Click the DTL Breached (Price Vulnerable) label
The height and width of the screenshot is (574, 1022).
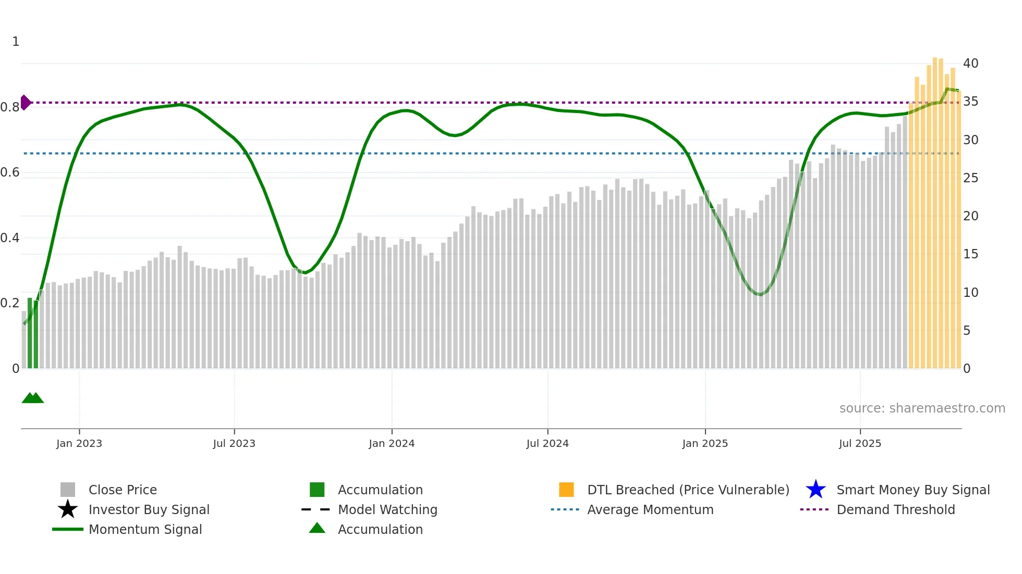pyautogui.click(x=688, y=490)
